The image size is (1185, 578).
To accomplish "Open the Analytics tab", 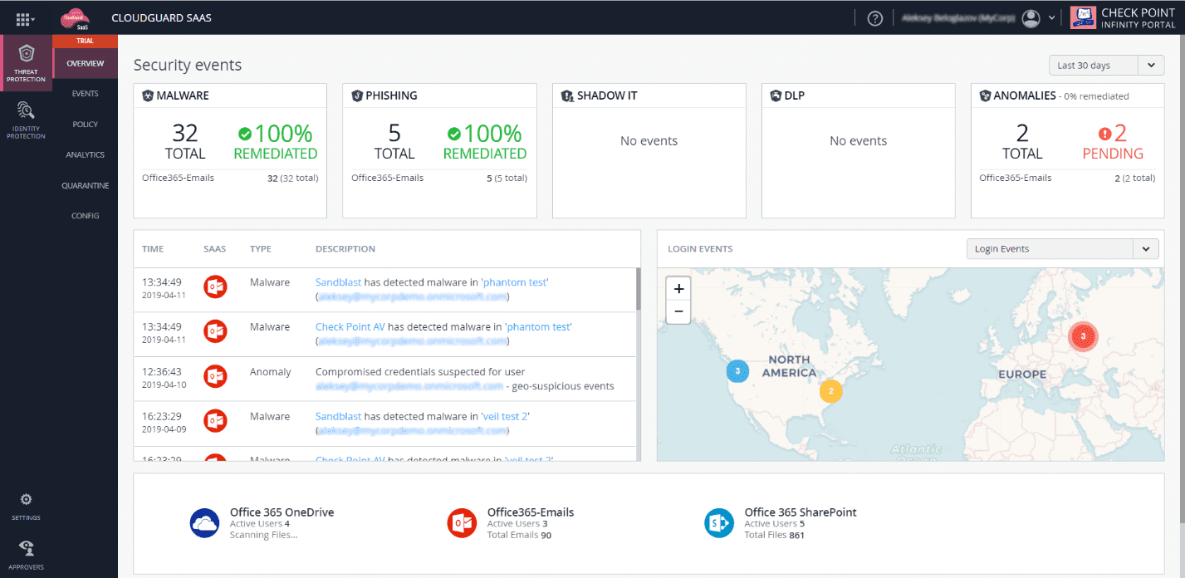I will point(86,155).
